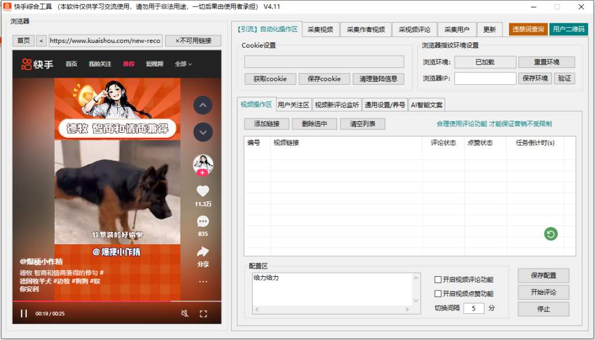The width and height of the screenshot is (595, 340).
Task: Go to previous video with up chevron
Action: coord(202,106)
